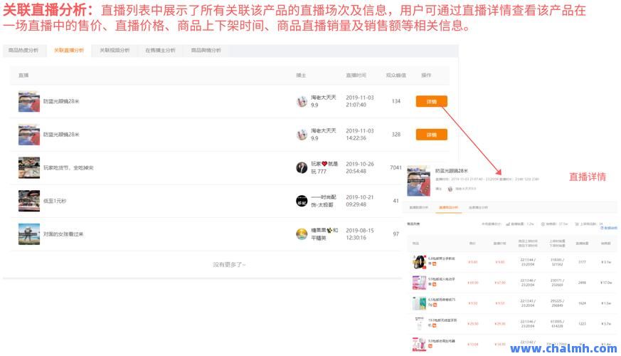Click the black avatar of 时尚配饰 streamer
621x356 pixels.
click(302, 201)
